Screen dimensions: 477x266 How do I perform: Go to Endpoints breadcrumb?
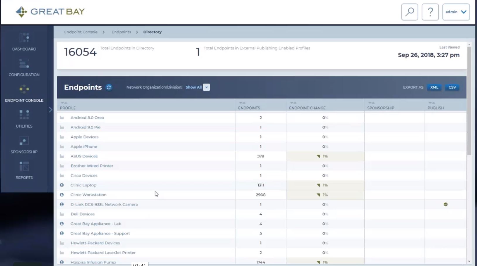coord(121,32)
